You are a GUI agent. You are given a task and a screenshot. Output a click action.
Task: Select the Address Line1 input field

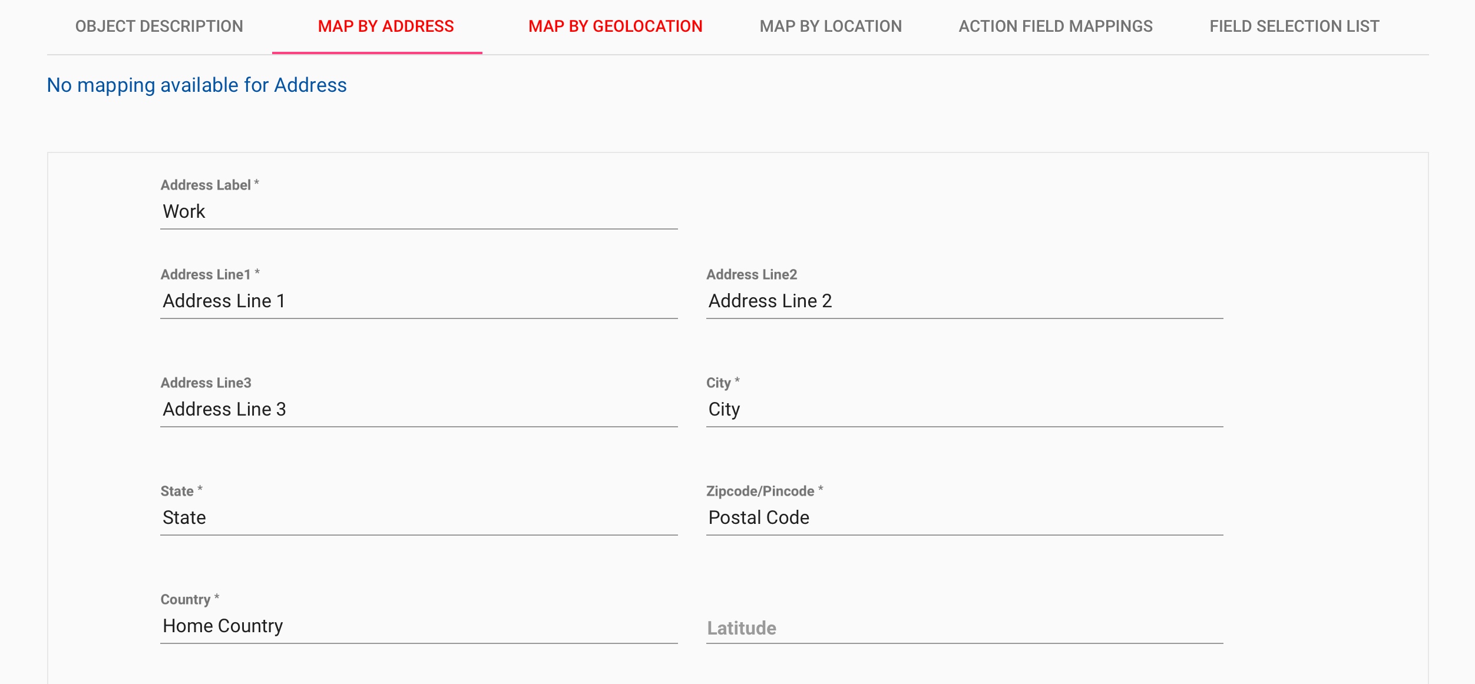click(x=419, y=301)
